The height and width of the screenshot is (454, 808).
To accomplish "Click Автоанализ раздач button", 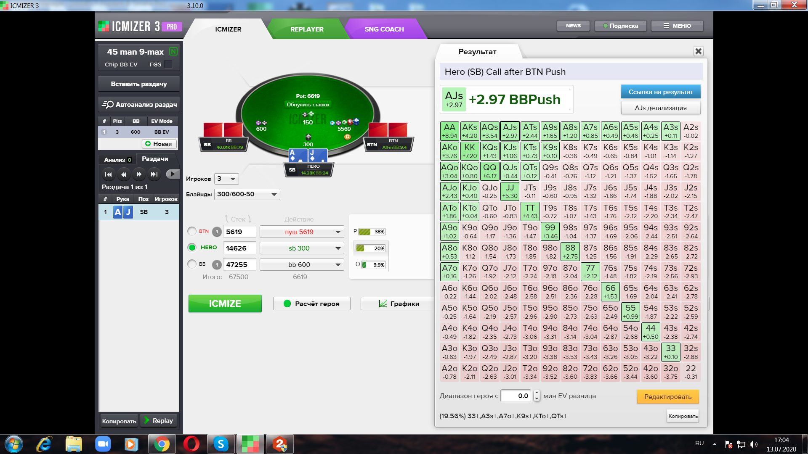I will pos(139,104).
